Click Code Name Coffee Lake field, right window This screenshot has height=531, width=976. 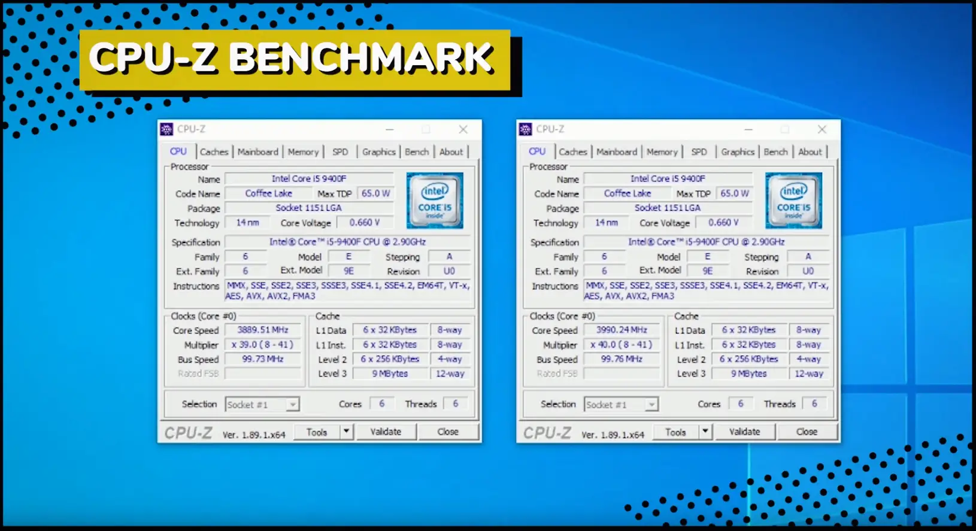pos(628,193)
